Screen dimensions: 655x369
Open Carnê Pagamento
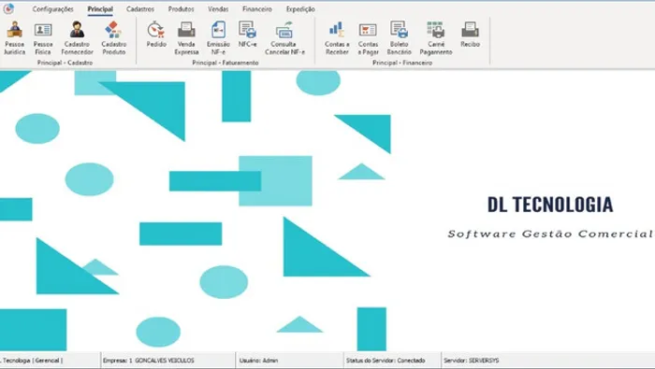(x=436, y=38)
